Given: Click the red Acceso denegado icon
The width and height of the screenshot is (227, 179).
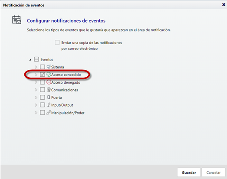Looking at the screenshot, I should (49, 82).
